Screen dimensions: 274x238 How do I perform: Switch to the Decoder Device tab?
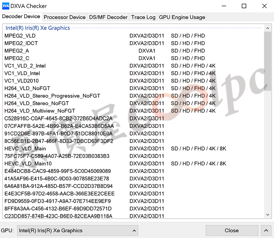tap(21, 16)
